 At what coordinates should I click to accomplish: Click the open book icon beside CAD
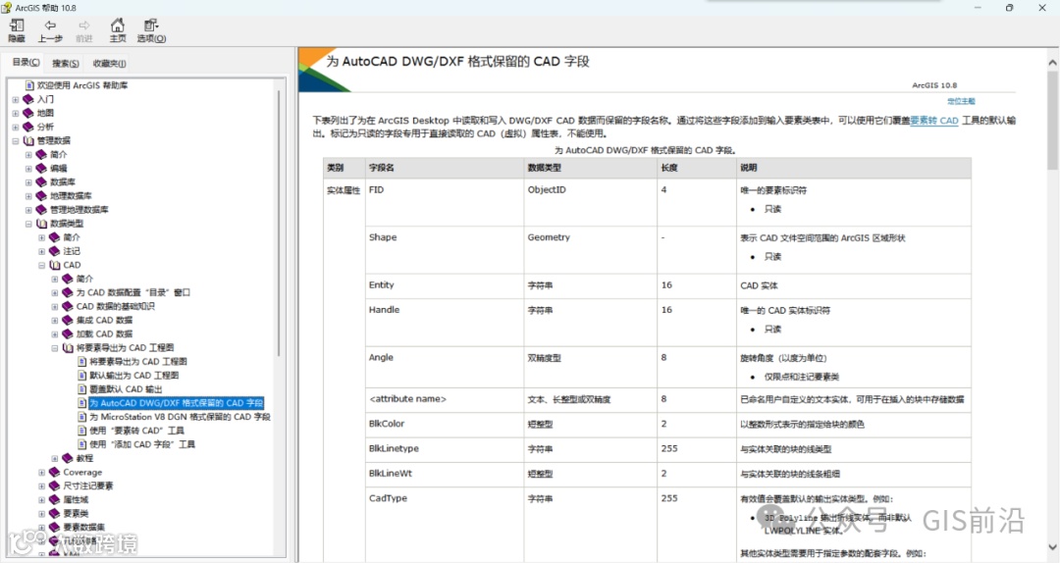(x=55, y=265)
